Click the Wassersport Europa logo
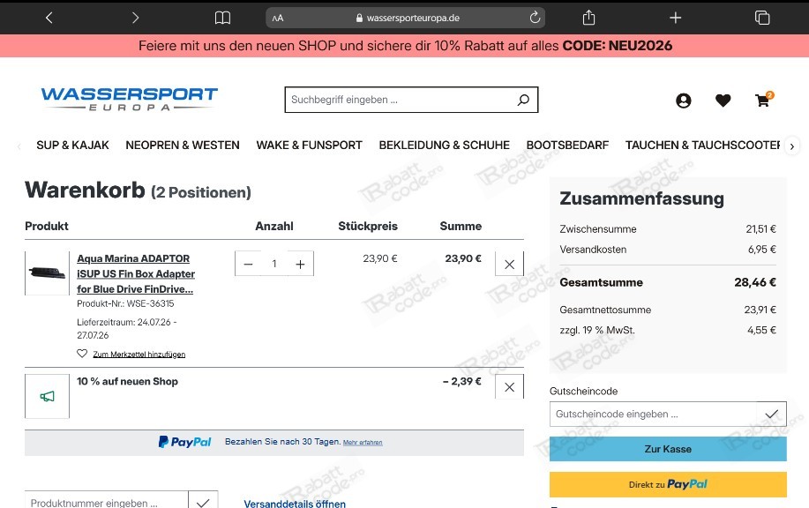The width and height of the screenshot is (809, 508). click(x=129, y=99)
